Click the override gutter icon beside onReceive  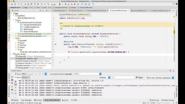[55, 44]
